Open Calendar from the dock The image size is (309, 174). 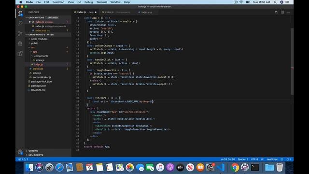[89, 168]
